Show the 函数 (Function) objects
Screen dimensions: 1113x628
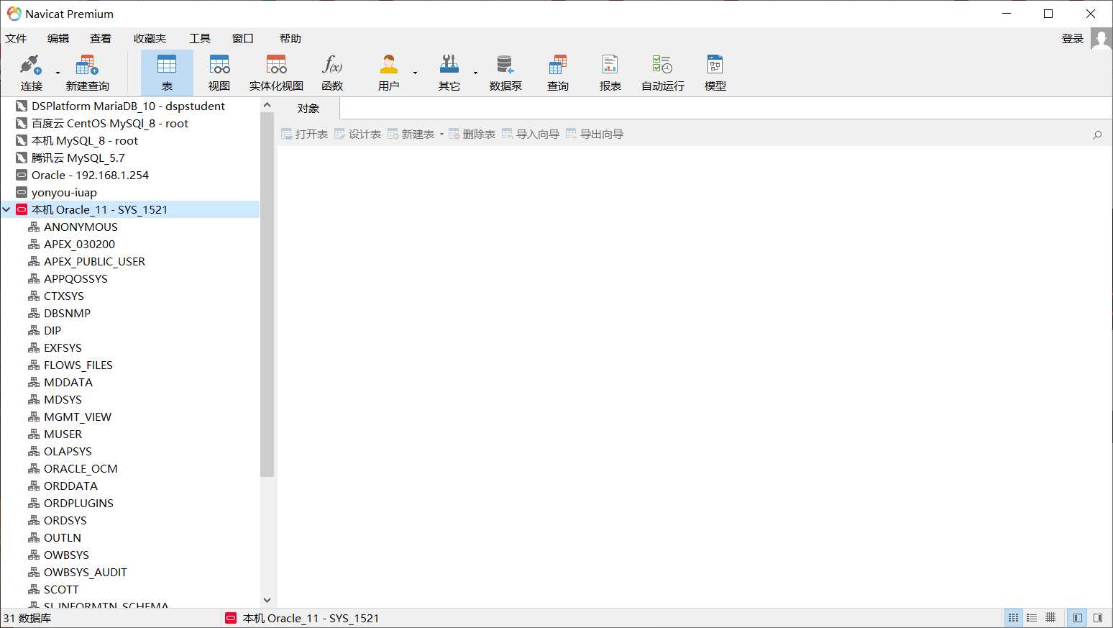[x=332, y=73]
